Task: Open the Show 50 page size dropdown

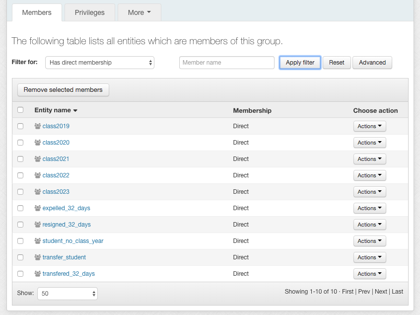Action: pyautogui.click(x=68, y=294)
